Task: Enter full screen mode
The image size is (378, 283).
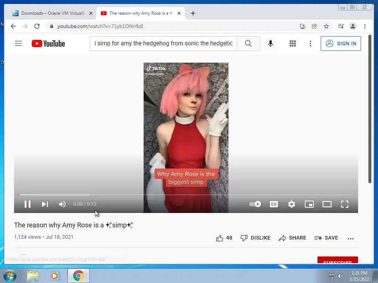Action: click(345, 204)
